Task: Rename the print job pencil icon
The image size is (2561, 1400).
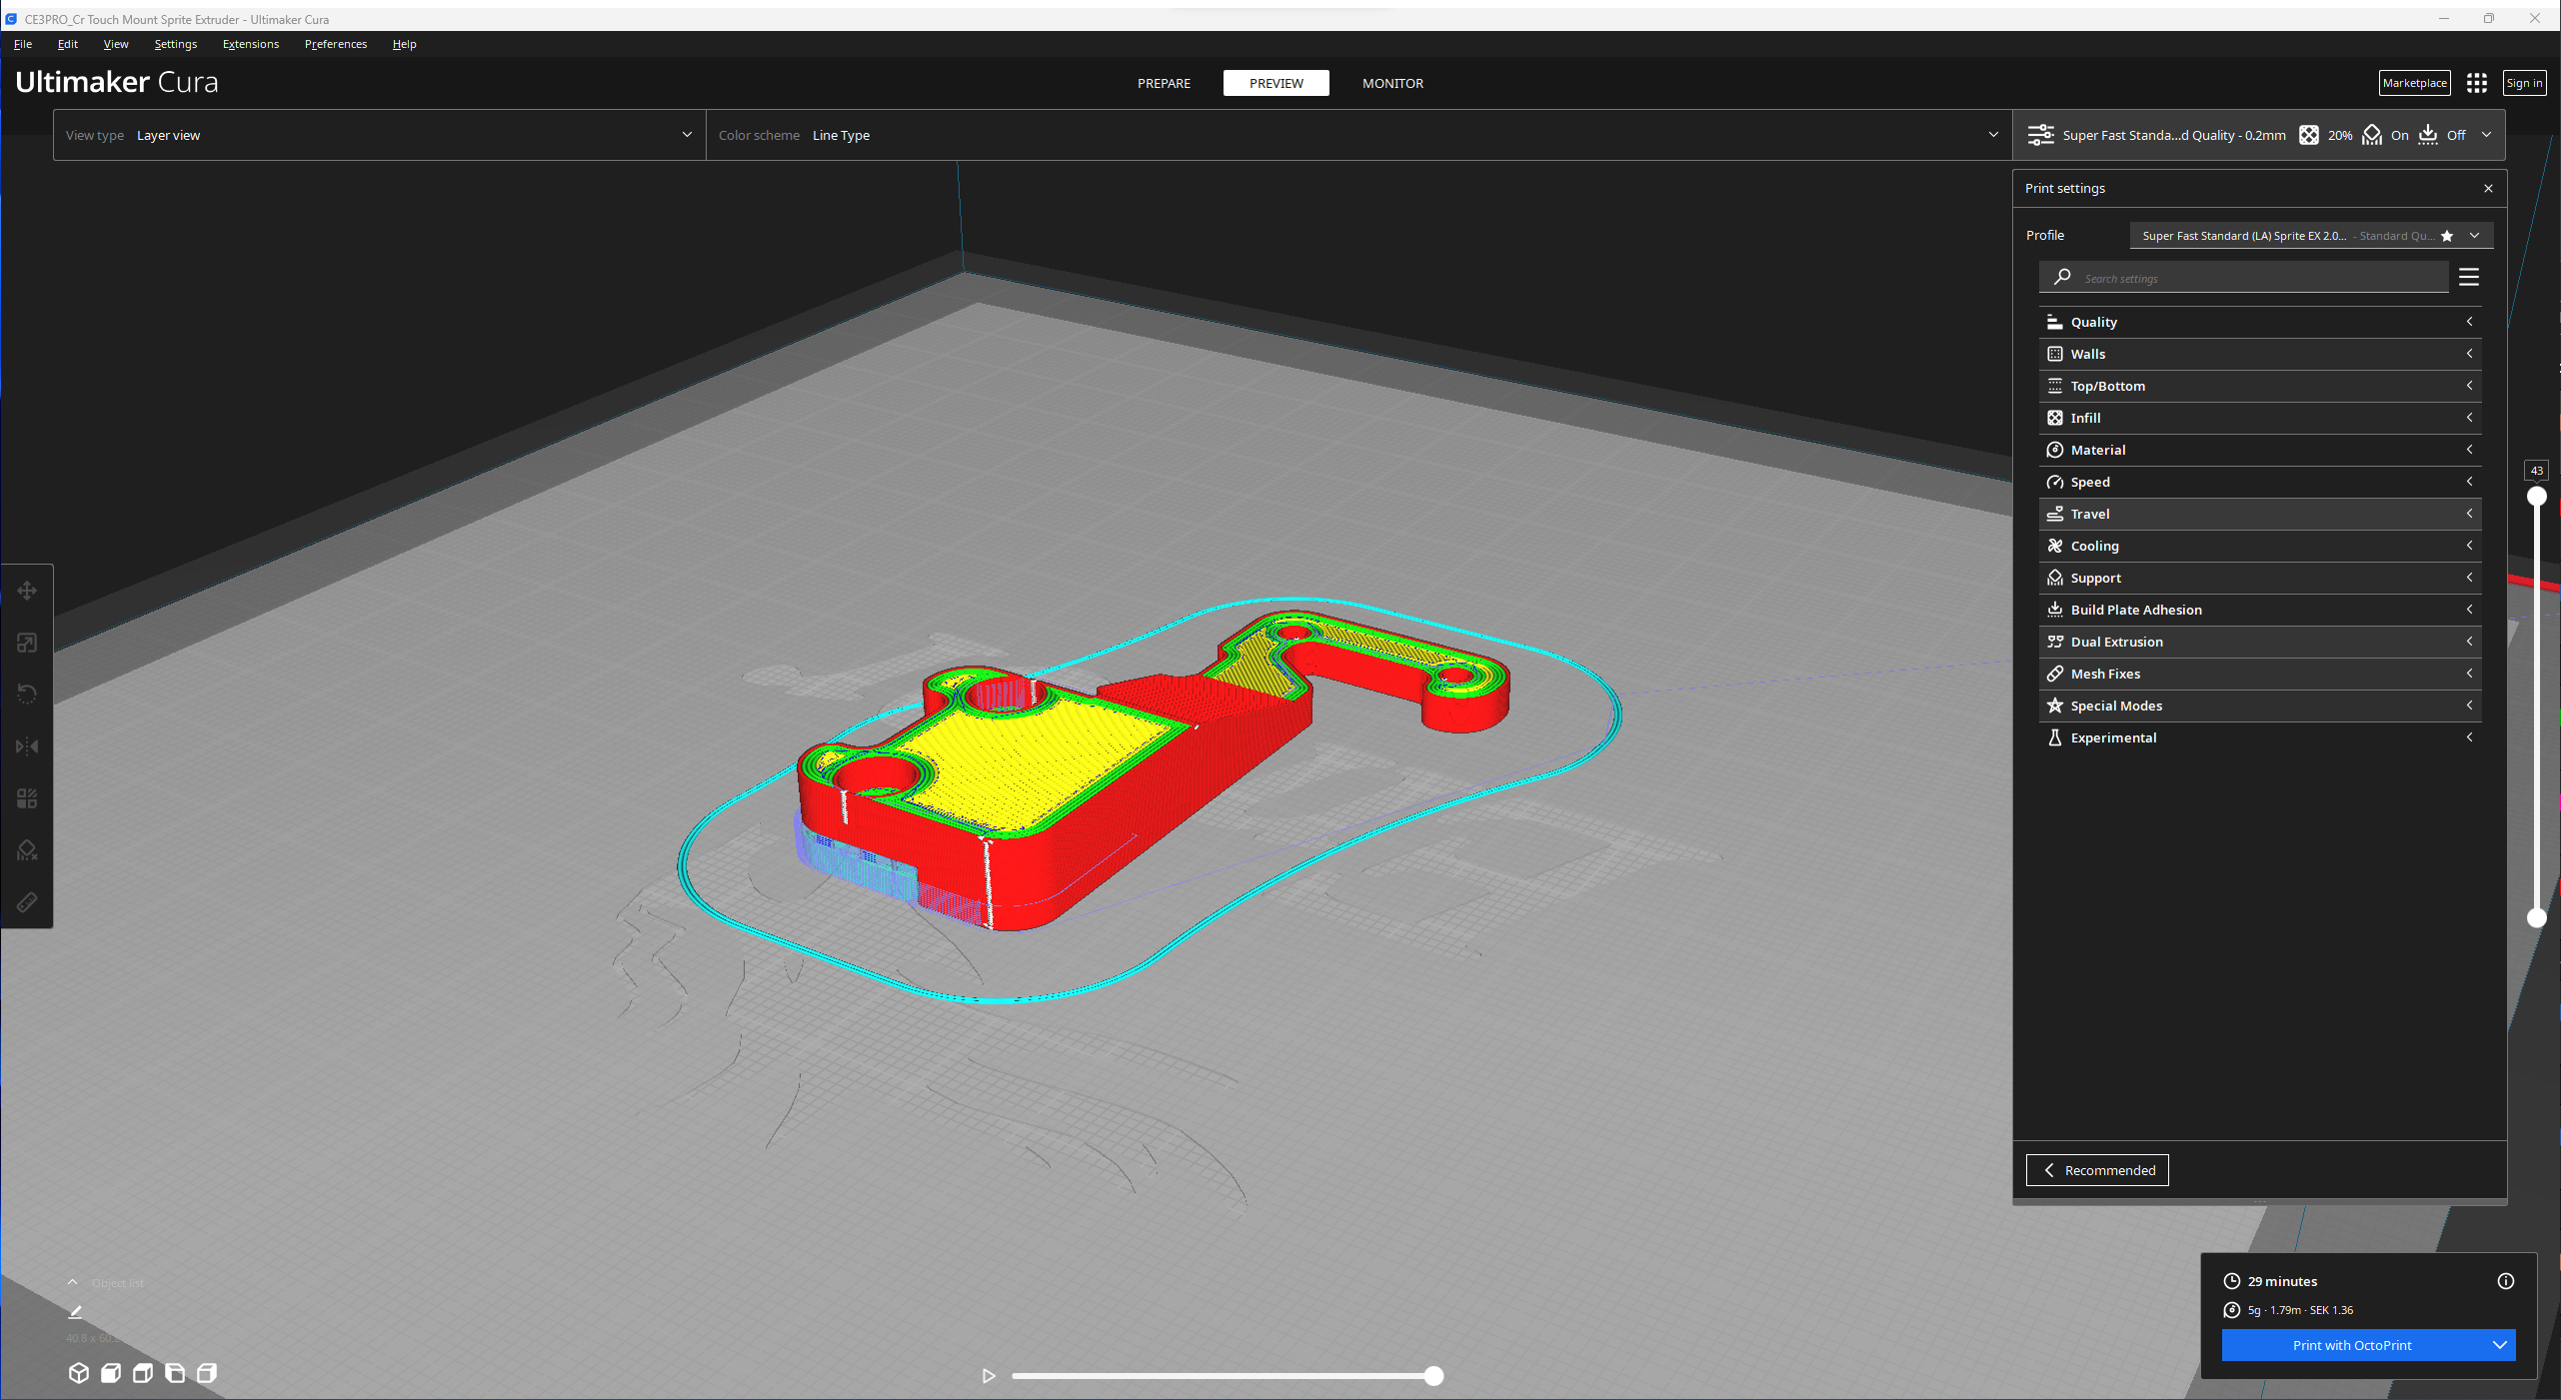Action: coord(75,1311)
